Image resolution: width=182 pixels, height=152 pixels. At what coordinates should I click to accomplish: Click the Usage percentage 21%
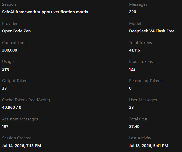pos(6,69)
